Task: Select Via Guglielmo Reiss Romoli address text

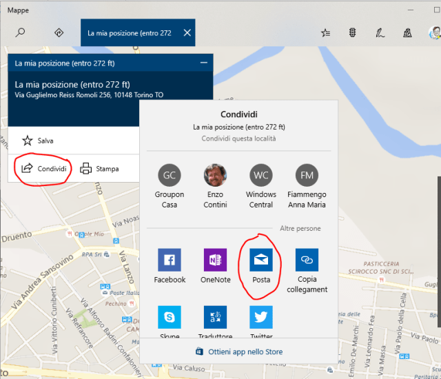Action: point(89,95)
